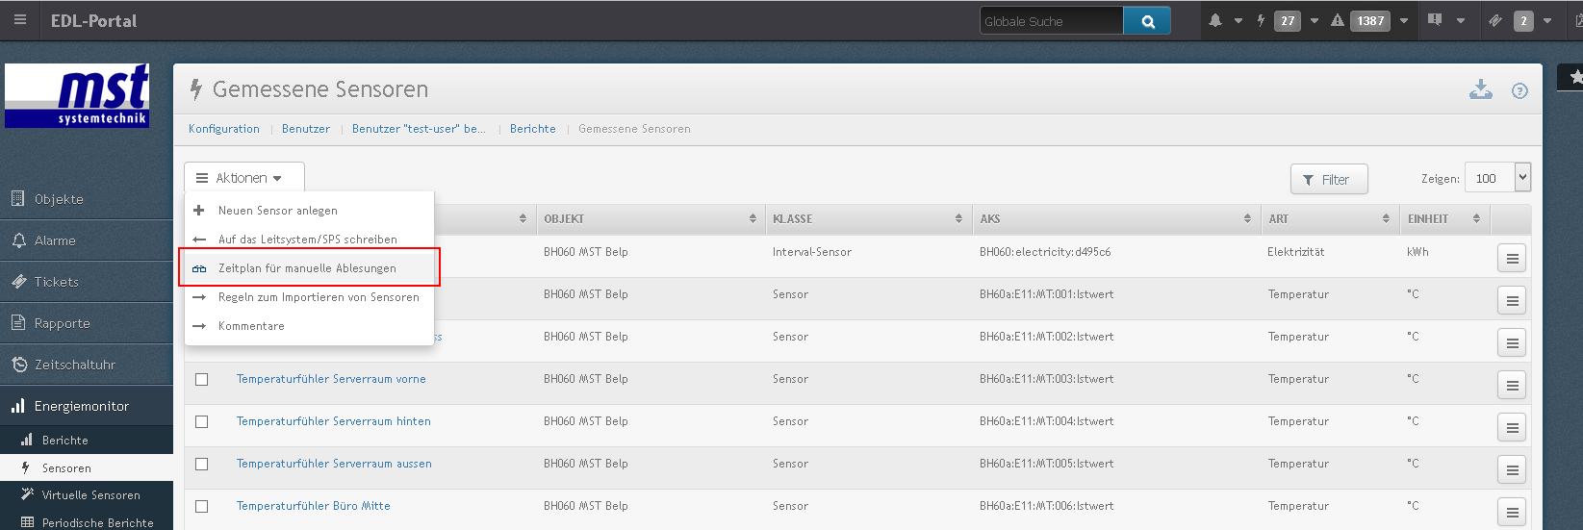The image size is (1583, 530).
Task: Open row menu for BH060:electricity:d495c6
Action: [x=1512, y=258]
